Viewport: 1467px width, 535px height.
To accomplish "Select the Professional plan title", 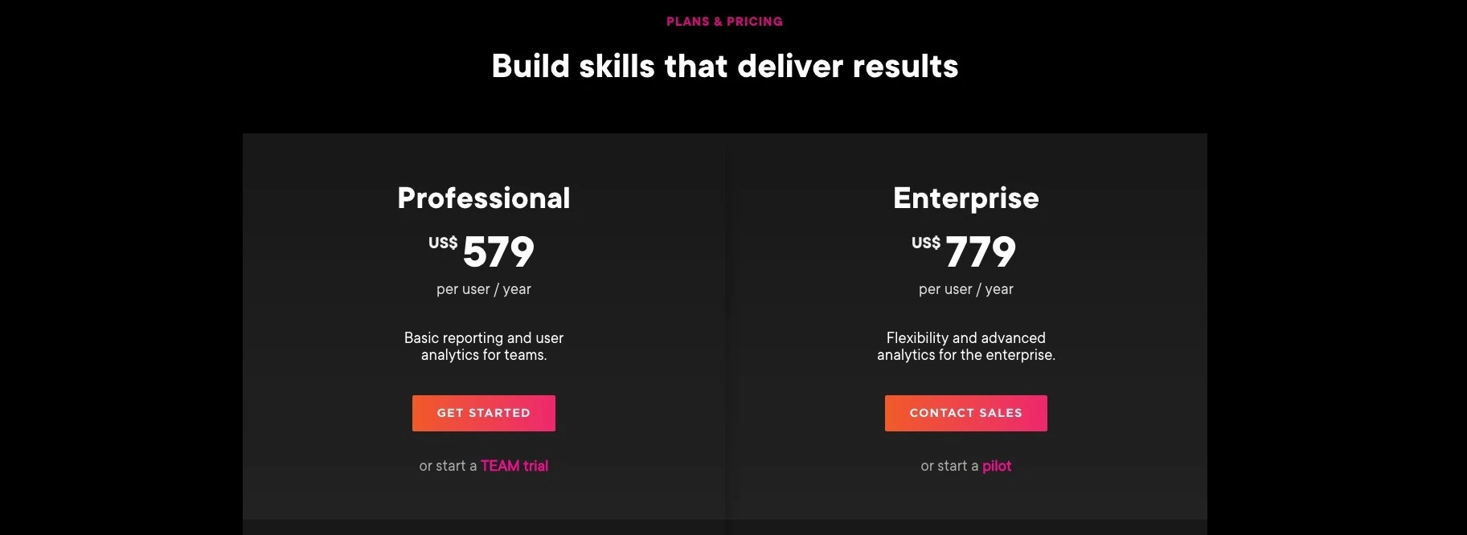I will tap(484, 198).
